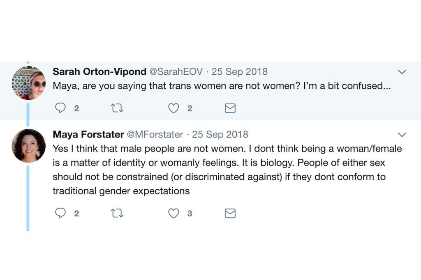Open the @MForstater handle link
Viewport: 421px width, 280px height.
pyautogui.click(x=155, y=134)
